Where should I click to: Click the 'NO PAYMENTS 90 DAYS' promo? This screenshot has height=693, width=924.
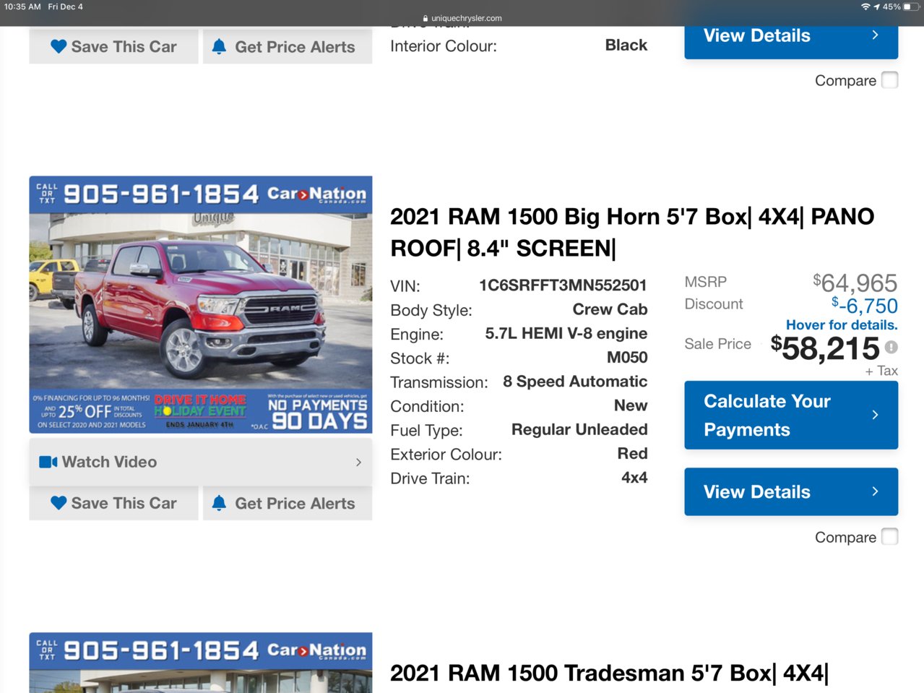coord(317,413)
